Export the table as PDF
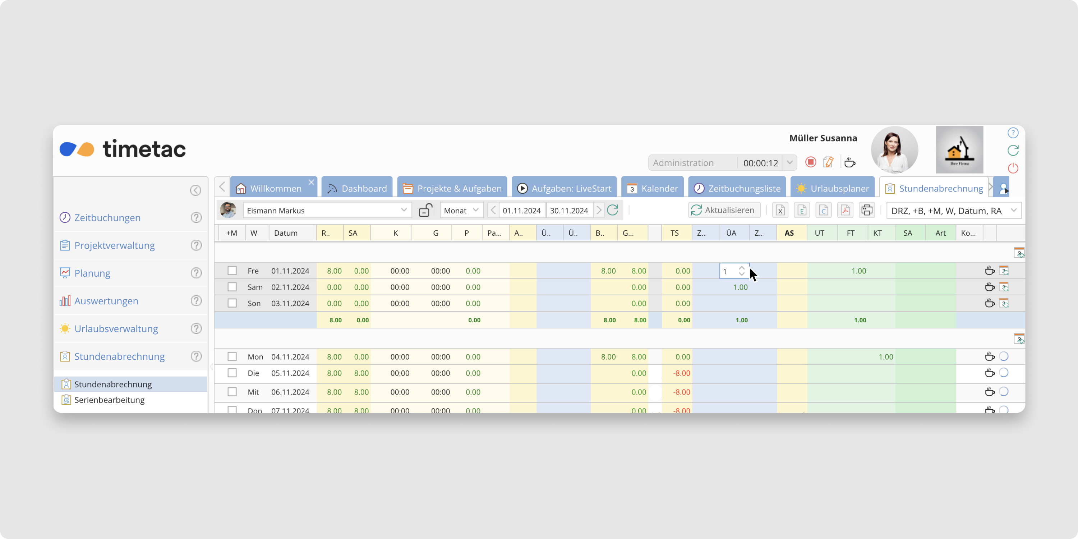 coord(845,210)
